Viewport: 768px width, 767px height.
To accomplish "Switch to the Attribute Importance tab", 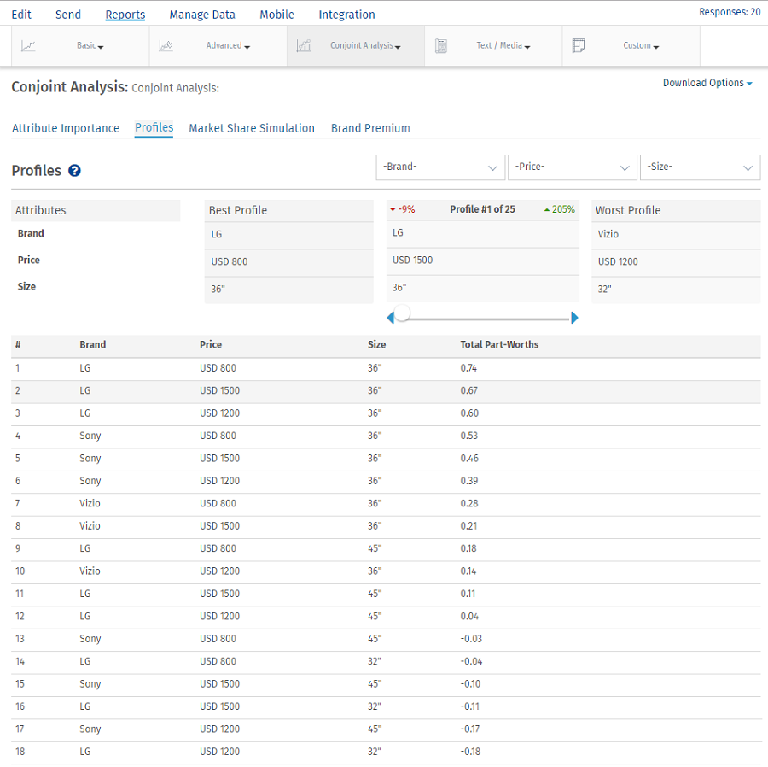I will tap(66, 128).
